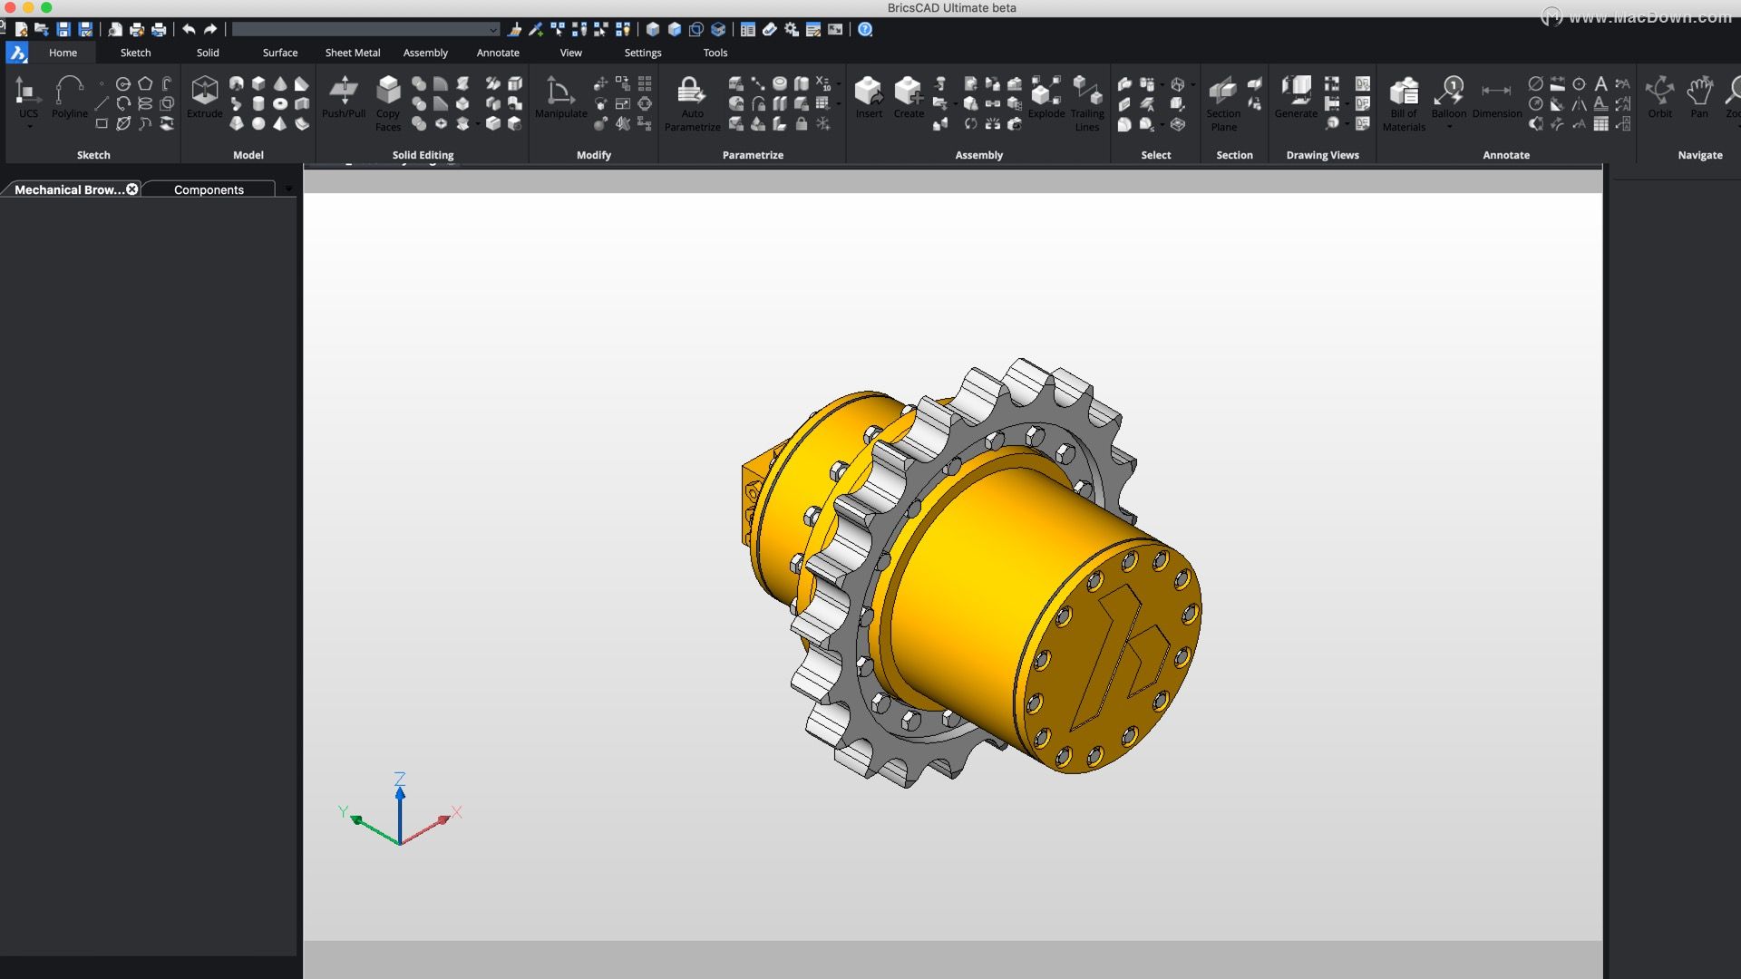This screenshot has width=1741, height=979.
Task: Close the Mechanical Browser panel tab
Action: (x=132, y=189)
